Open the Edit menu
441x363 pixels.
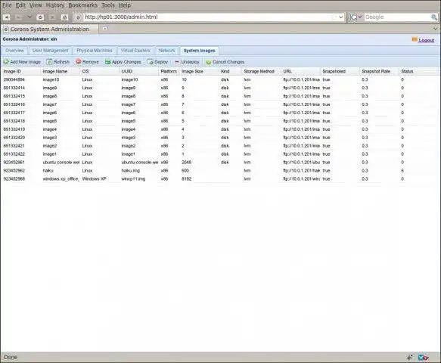[x=20, y=5]
